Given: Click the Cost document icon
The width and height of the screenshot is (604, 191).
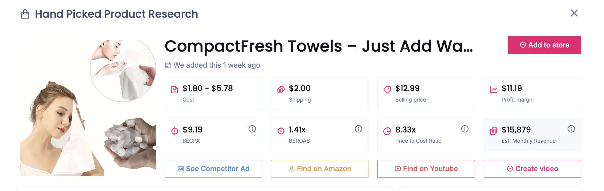Looking at the screenshot, I should click(174, 89).
